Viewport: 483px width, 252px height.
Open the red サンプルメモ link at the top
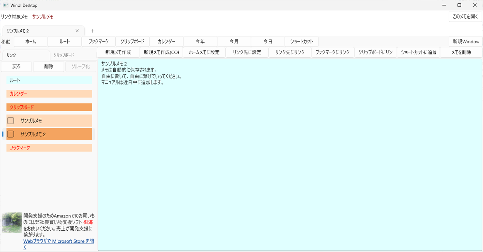42,16
